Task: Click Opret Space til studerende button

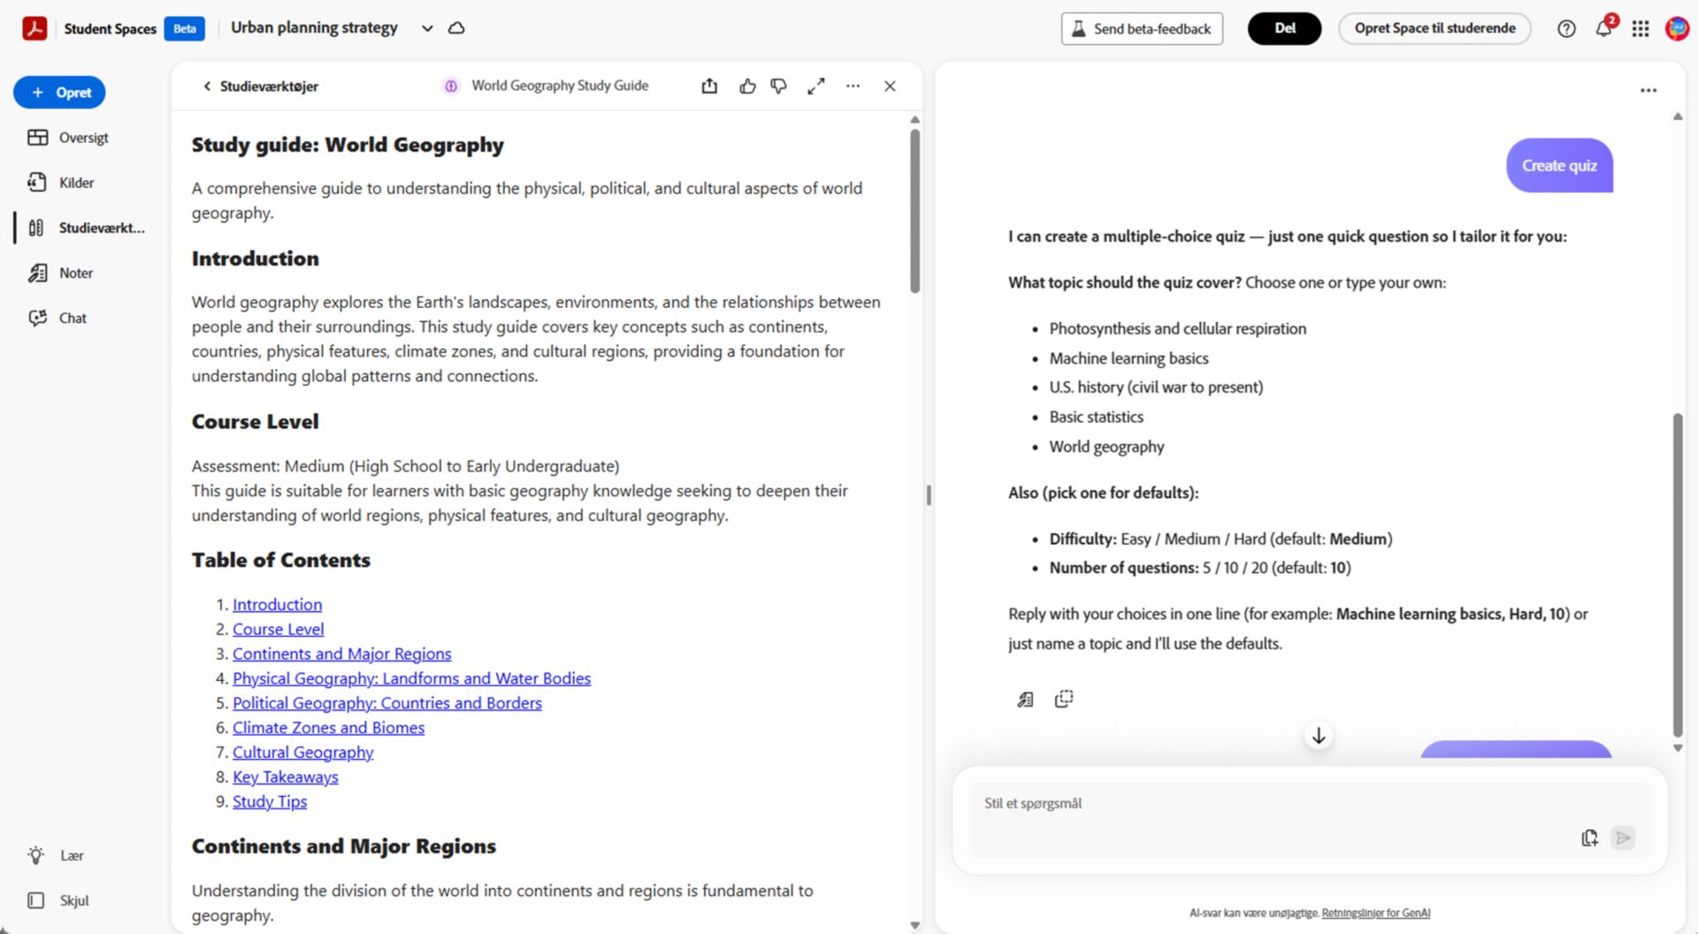Action: coord(1434,28)
